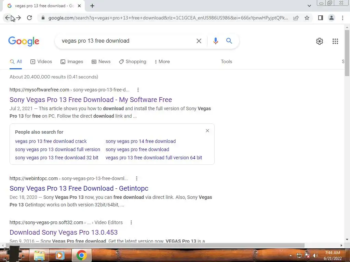Click the https://mysoftwarefree.com URL text
Viewport: 350px width, 262px height.
39,90
